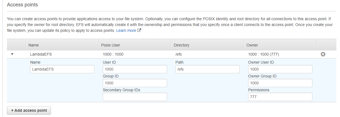Click the Directory column header
The height and width of the screenshot is (117, 340).
[x=182, y=45]
